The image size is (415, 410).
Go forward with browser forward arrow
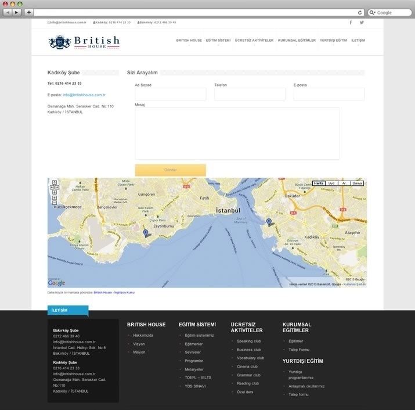point(16,12)
